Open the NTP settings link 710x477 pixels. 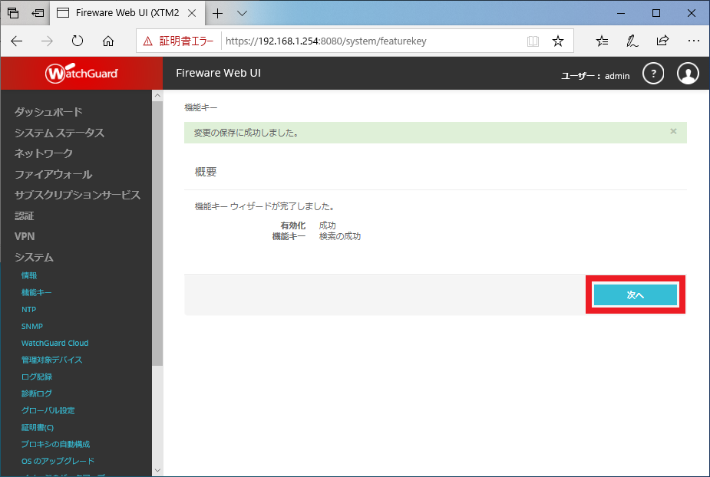(x=28, y=310)
